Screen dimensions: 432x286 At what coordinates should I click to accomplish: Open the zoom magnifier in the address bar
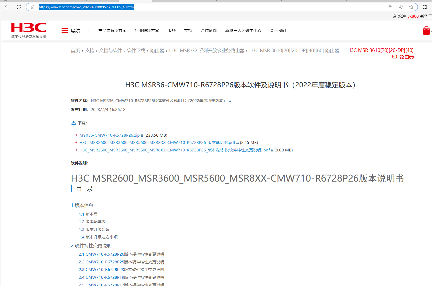(390, 7)
